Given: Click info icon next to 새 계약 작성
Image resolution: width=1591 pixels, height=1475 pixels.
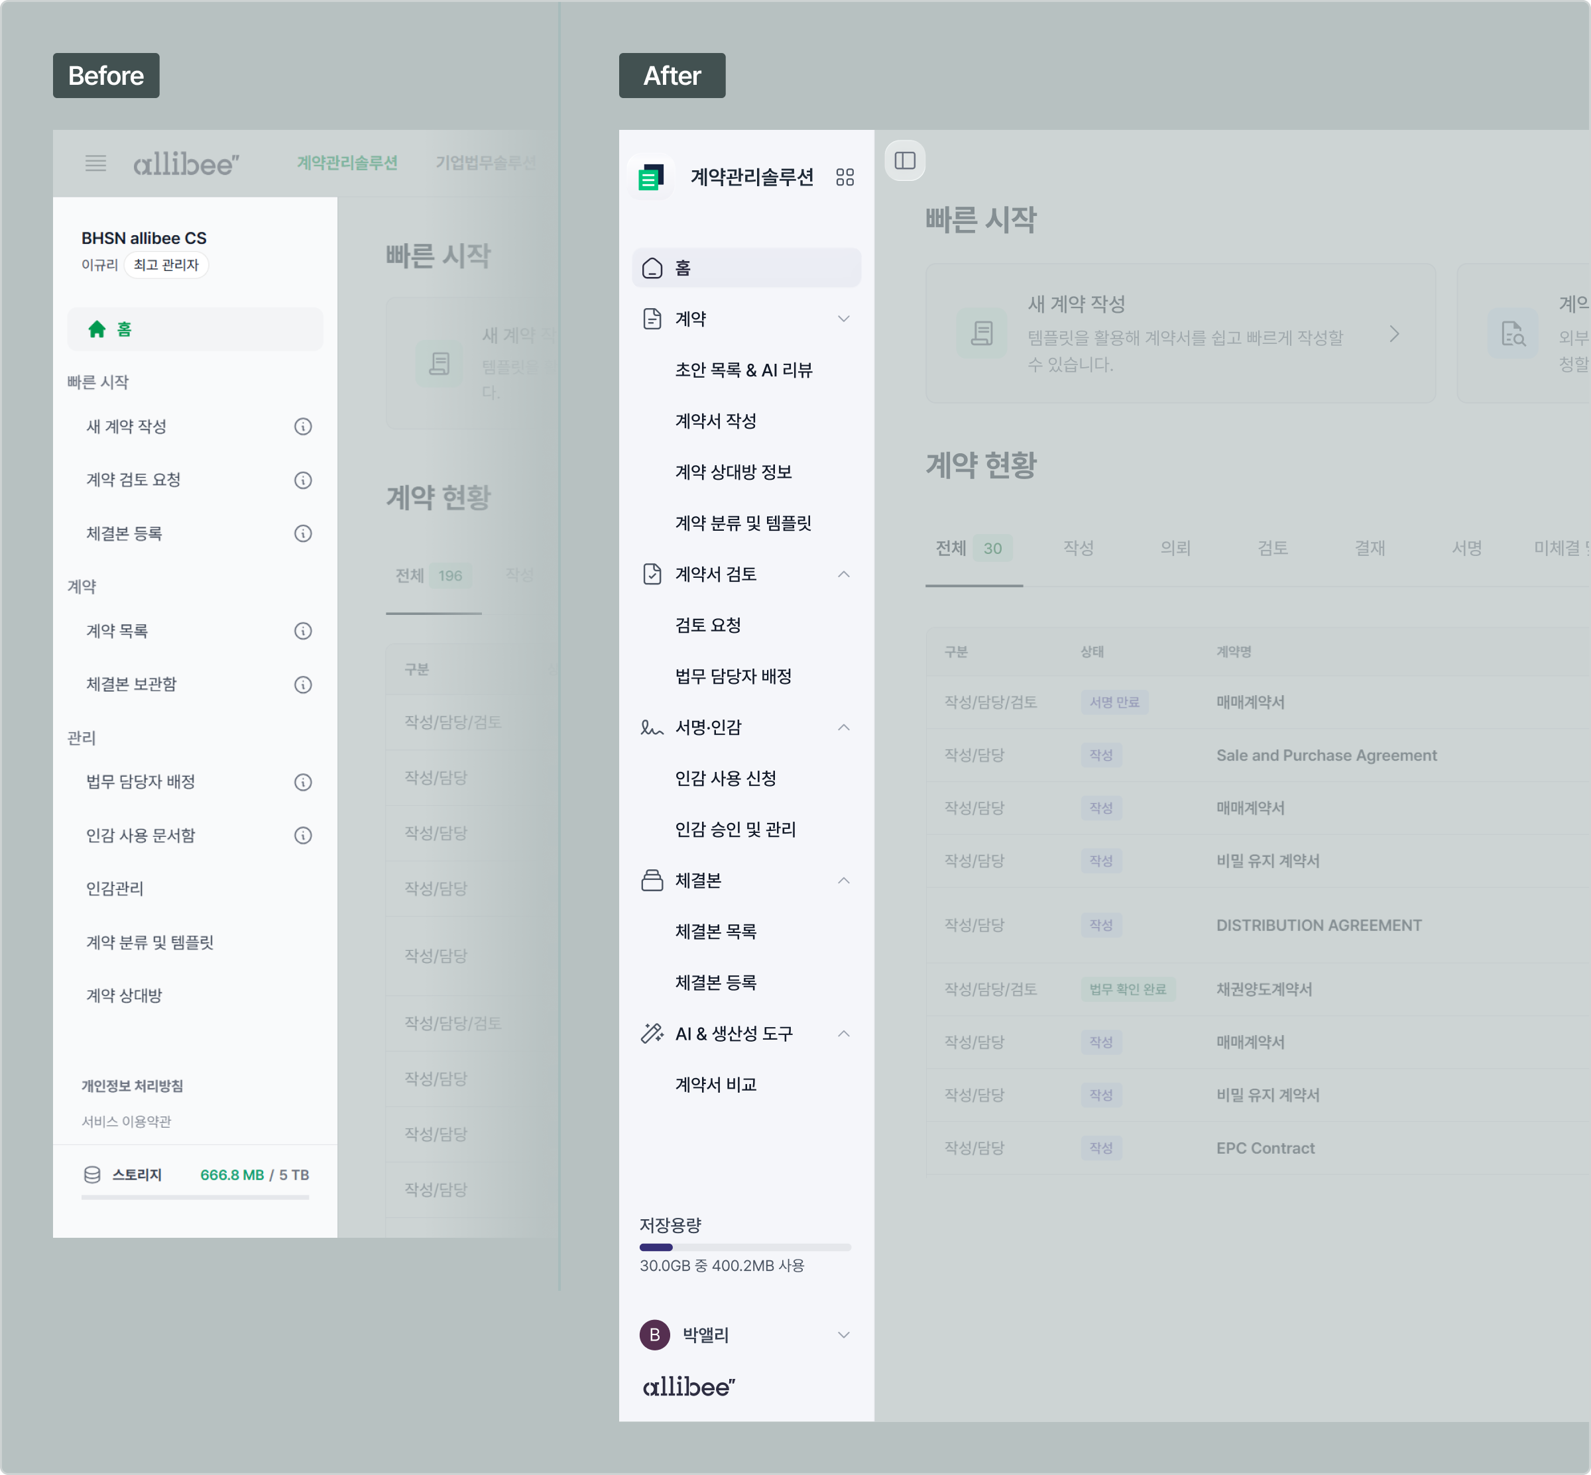Looking at the screenshot, I should pos(303,426).
